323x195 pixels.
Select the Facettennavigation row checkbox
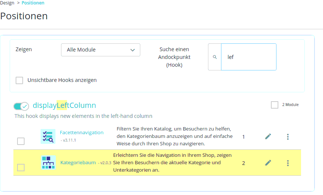click(x=21, y=141)
